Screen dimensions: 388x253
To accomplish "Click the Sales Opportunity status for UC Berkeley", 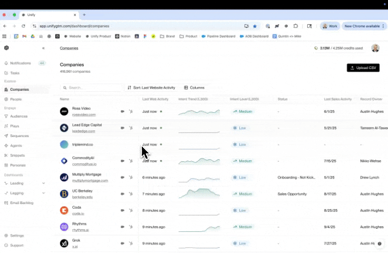I will tap(292, 194).
